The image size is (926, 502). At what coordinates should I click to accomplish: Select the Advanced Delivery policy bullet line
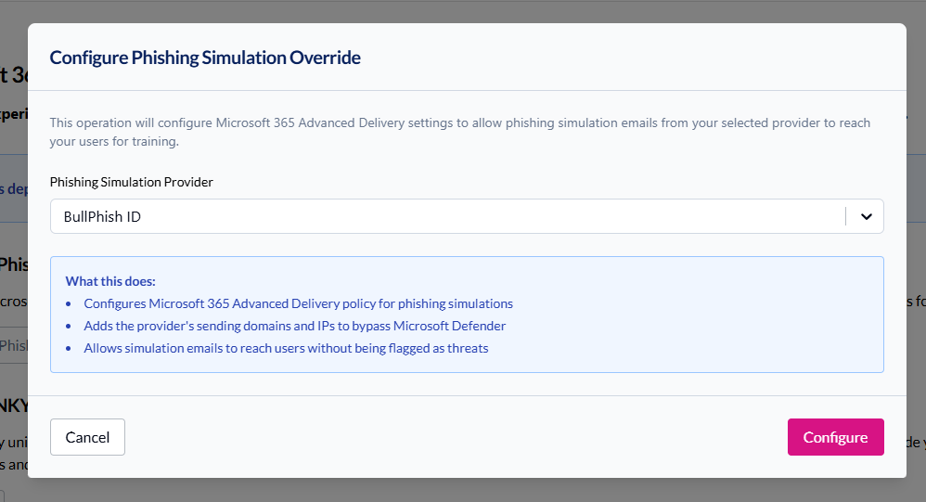(298, 303)
